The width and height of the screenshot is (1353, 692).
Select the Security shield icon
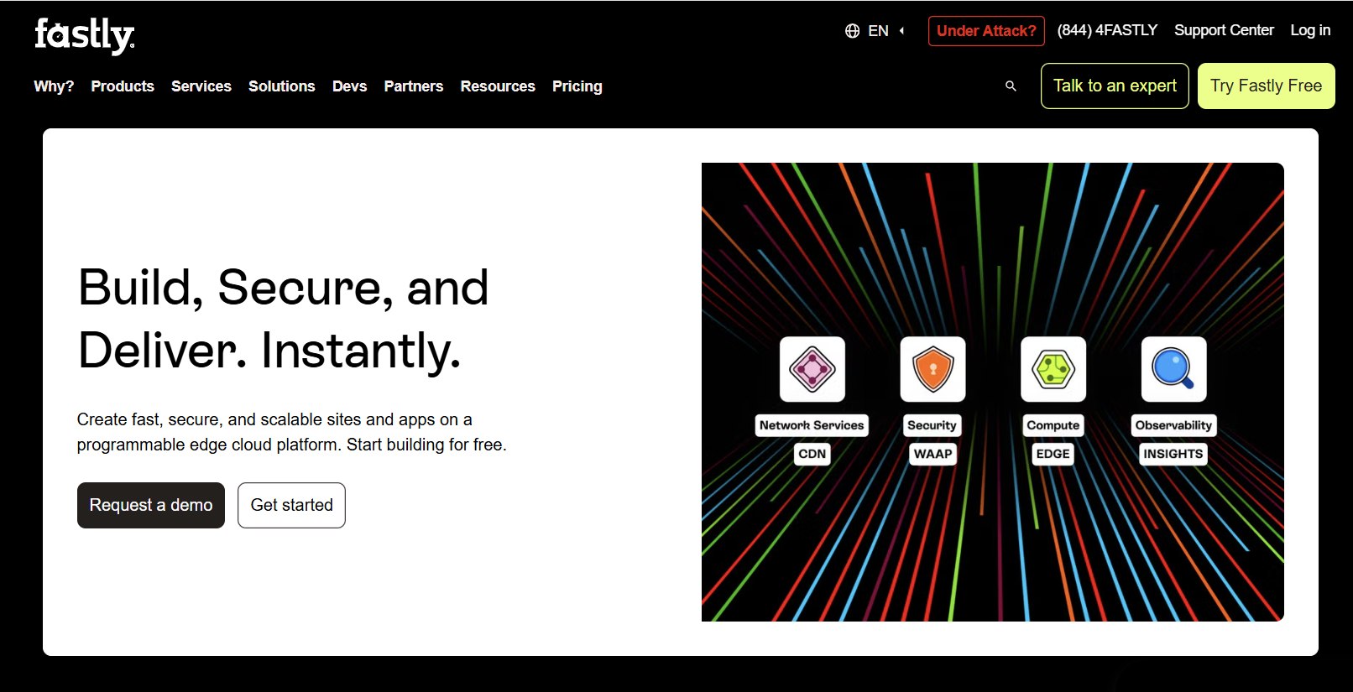932,369
